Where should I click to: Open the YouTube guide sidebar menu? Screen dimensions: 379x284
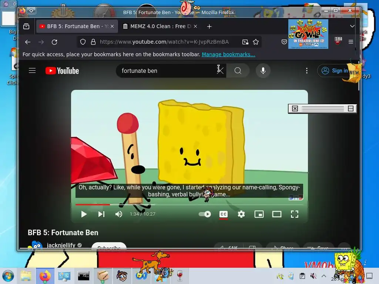pos(32,71)
